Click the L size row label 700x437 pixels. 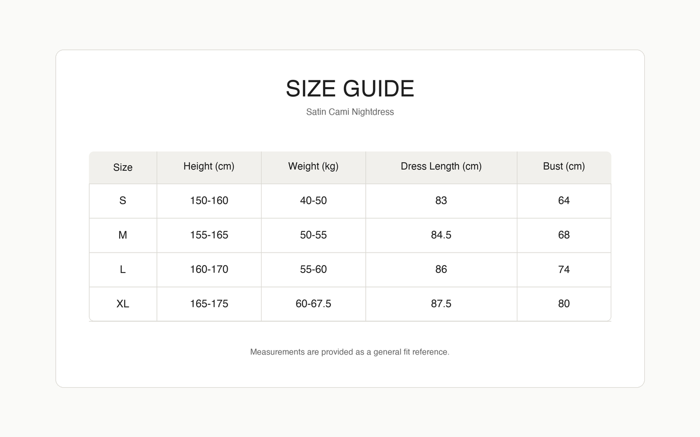(123, 270)
